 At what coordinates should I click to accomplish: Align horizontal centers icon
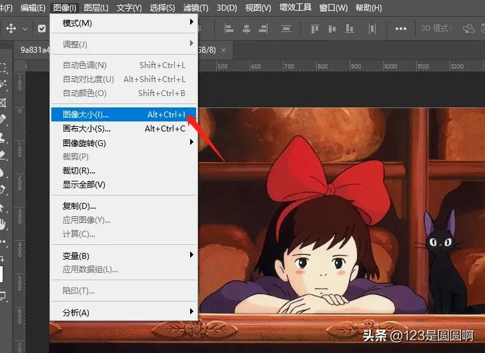click(x=246, y=29)
